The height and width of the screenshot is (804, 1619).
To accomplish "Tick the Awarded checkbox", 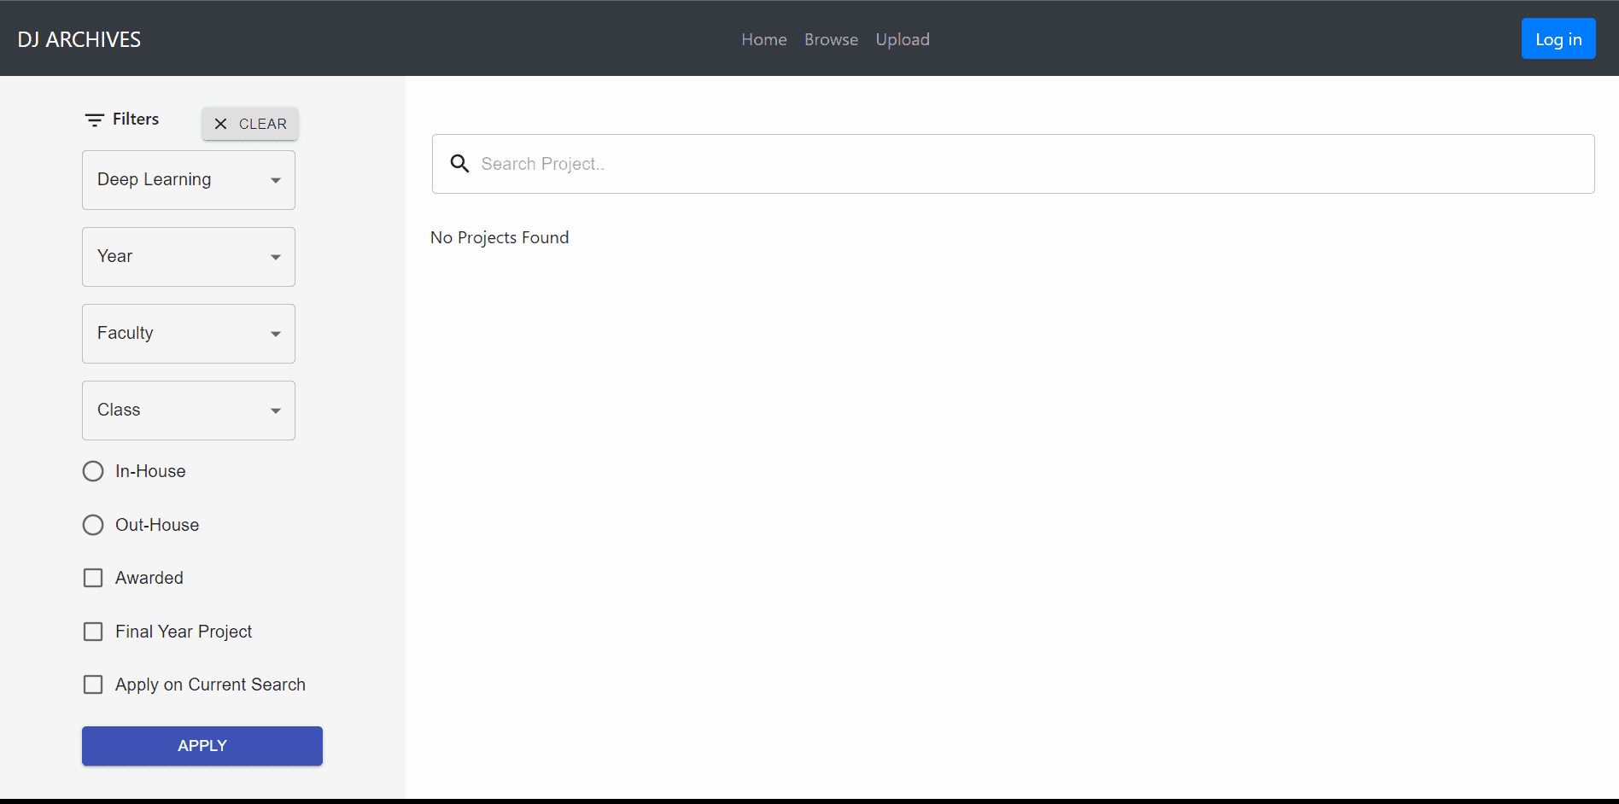I will pos(93,578).
